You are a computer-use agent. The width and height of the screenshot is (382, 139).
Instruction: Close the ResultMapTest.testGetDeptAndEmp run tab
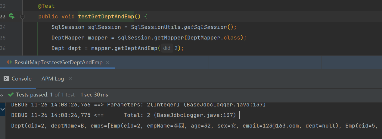coord(108,62)
